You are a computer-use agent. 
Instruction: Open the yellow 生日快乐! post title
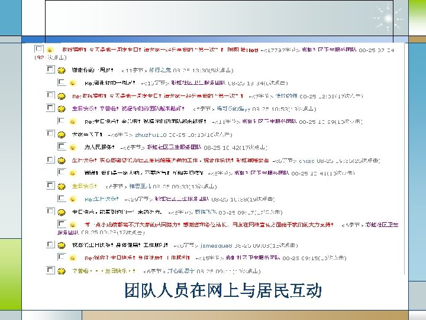coord(85,186)
